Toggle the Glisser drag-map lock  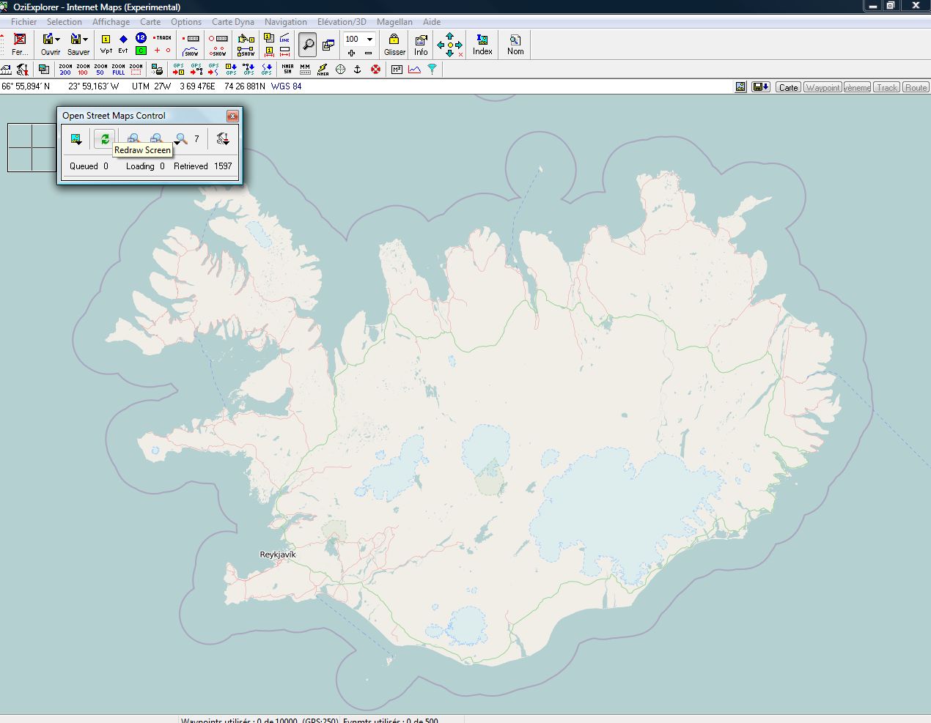click(x=394, y=44)
